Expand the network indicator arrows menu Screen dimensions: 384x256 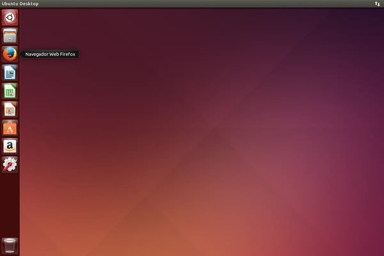(377, 4)
